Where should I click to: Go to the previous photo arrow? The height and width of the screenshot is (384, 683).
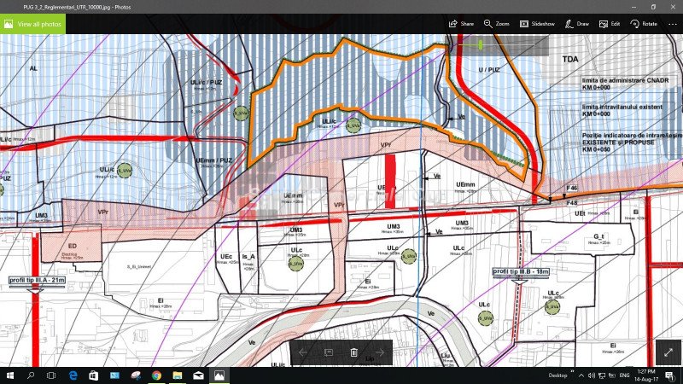303,352
